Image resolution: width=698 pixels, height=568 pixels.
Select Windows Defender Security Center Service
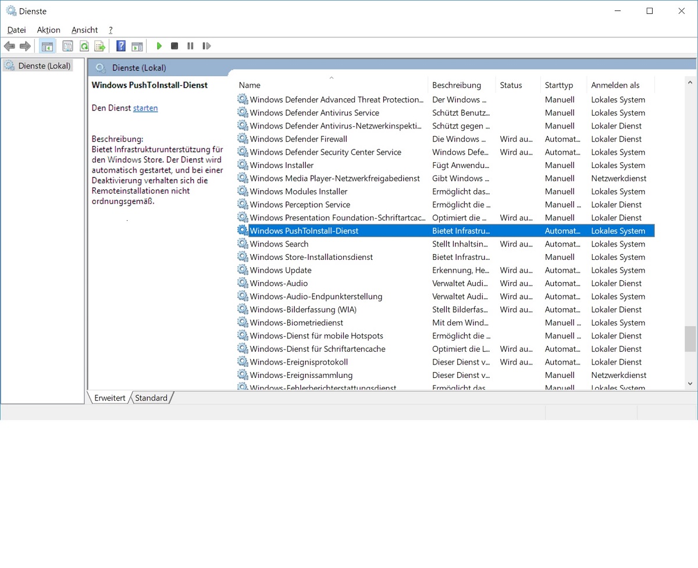click(446, 152)
